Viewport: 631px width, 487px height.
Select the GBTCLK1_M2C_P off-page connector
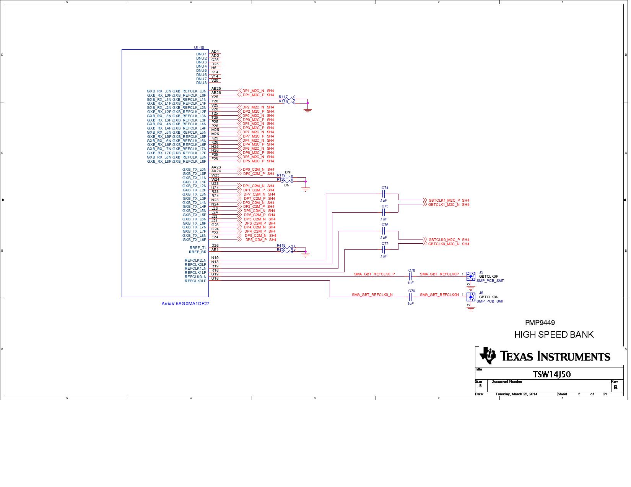pyautogui.click(x=425, y=200)
